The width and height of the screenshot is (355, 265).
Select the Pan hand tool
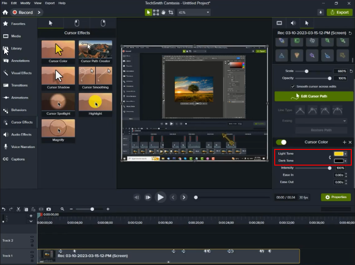click(163, 12)
